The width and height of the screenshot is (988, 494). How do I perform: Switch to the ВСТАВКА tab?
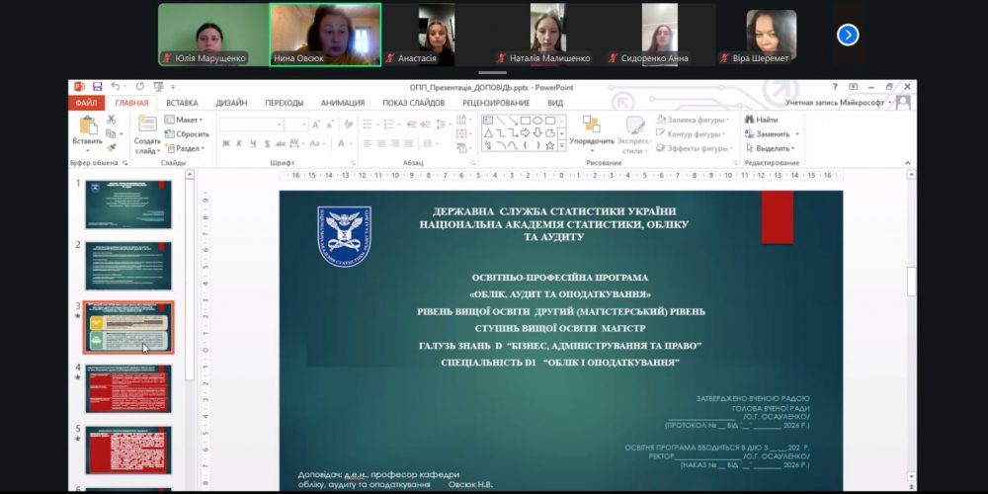pyautogui.click(x=182, y=103)
